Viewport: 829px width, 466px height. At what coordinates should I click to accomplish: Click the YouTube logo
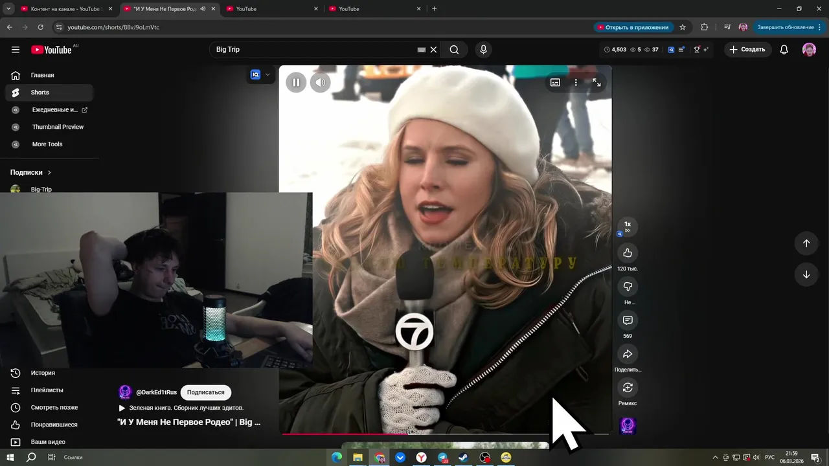[x=52, y=50]
